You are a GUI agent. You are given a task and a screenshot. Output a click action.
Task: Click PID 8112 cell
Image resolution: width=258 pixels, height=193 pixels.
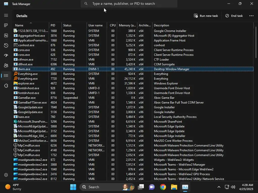click(x=54, y=179)
